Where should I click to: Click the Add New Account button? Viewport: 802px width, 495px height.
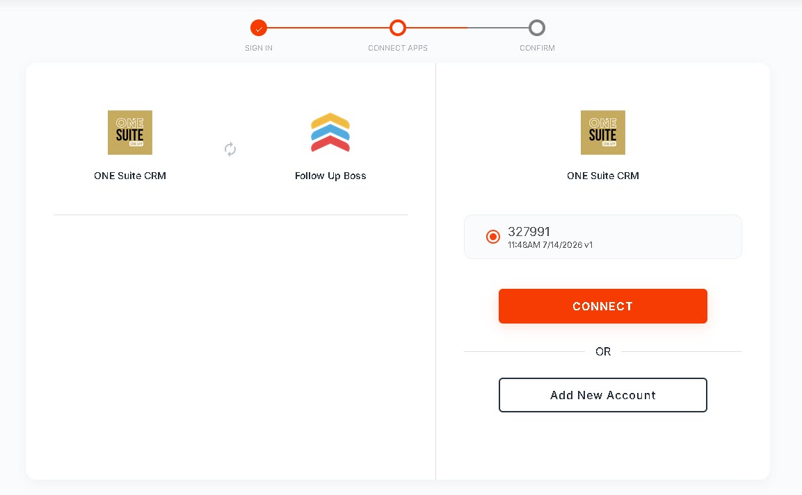(603, 395)
